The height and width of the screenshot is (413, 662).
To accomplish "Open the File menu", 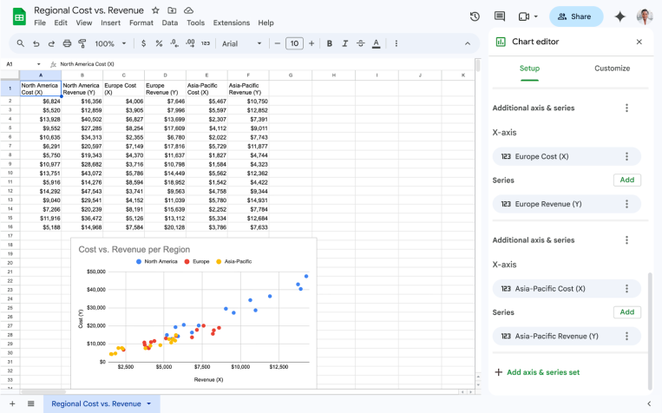I will 40,23.
